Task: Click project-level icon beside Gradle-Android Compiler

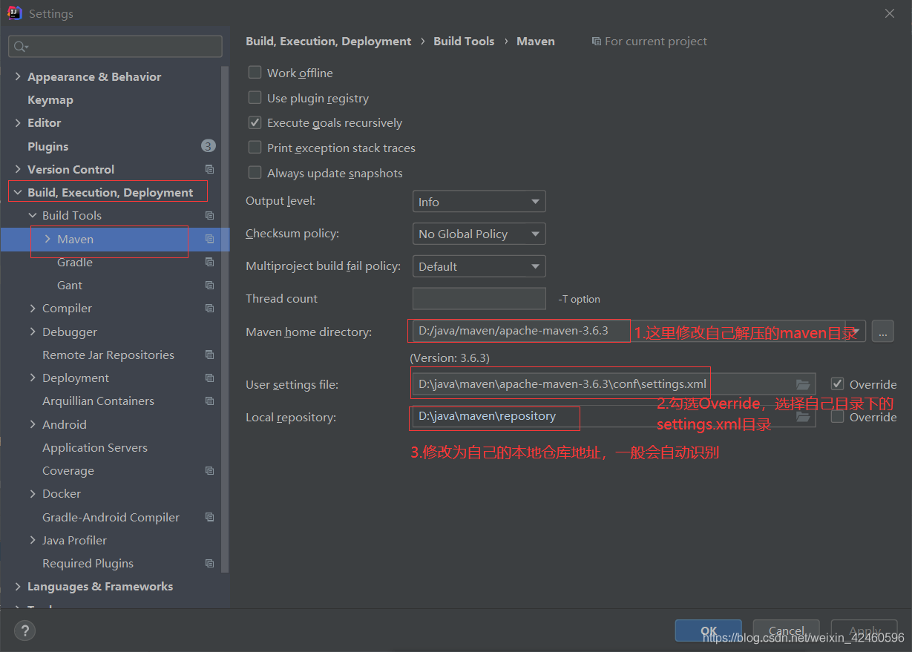Action: [x=209, y=517]
